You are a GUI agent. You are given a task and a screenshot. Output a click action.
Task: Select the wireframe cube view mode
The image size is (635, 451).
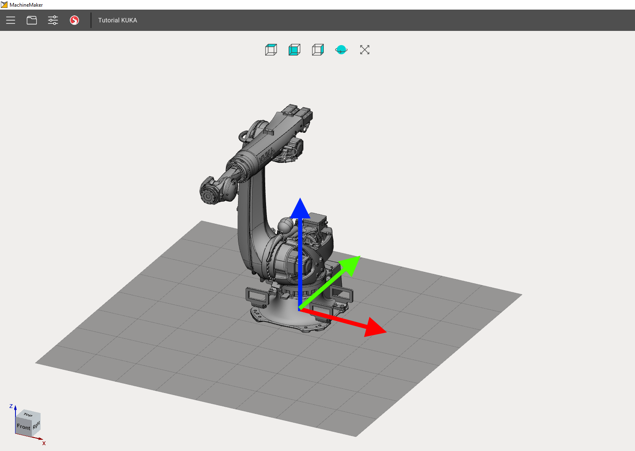coord(271,50)
